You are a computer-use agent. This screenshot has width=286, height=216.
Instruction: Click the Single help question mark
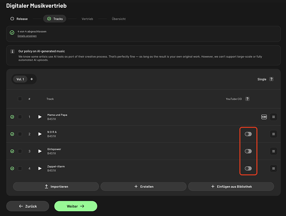[271, 79]
